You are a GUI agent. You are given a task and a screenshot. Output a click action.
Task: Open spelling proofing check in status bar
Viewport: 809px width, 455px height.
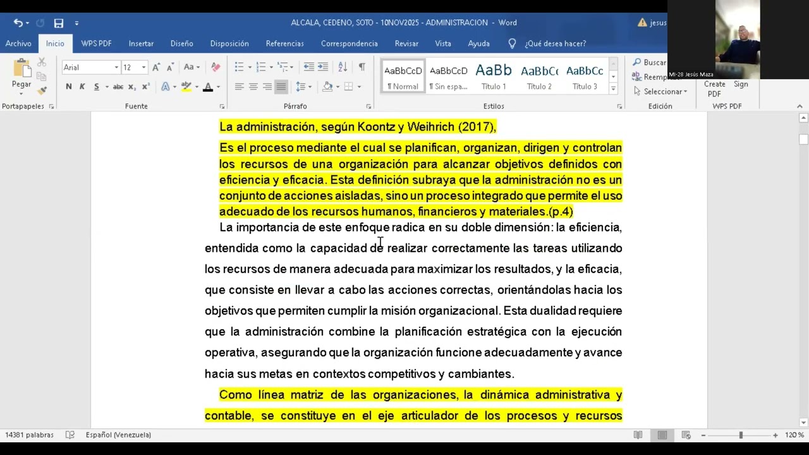coord(70,435)
